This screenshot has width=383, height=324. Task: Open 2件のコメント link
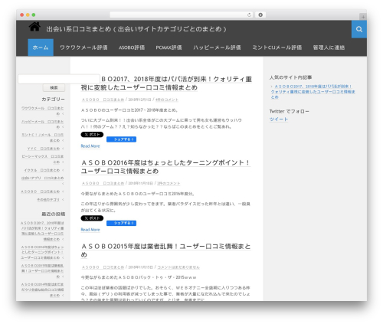click(169, 183)
